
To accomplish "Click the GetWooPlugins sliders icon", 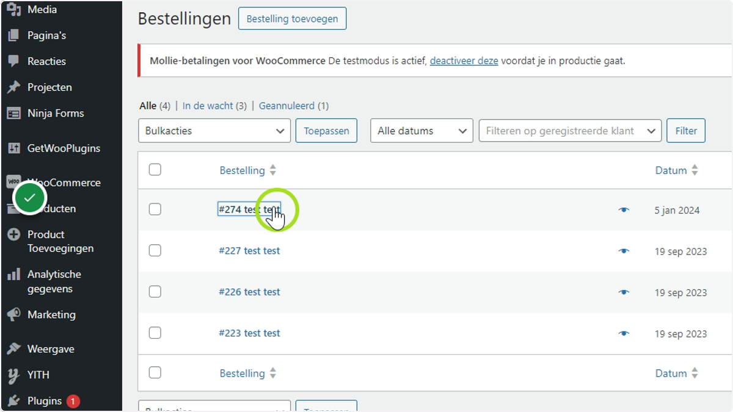I will click(x=13, y=148).
